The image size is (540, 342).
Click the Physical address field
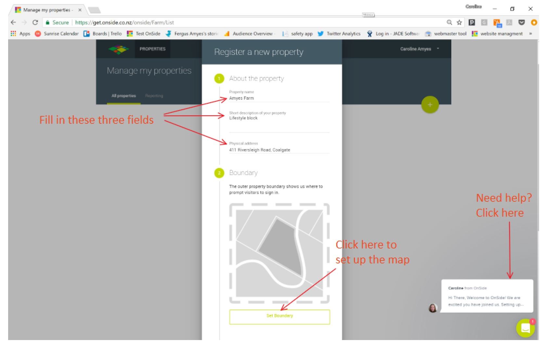(x=279, y=150)
